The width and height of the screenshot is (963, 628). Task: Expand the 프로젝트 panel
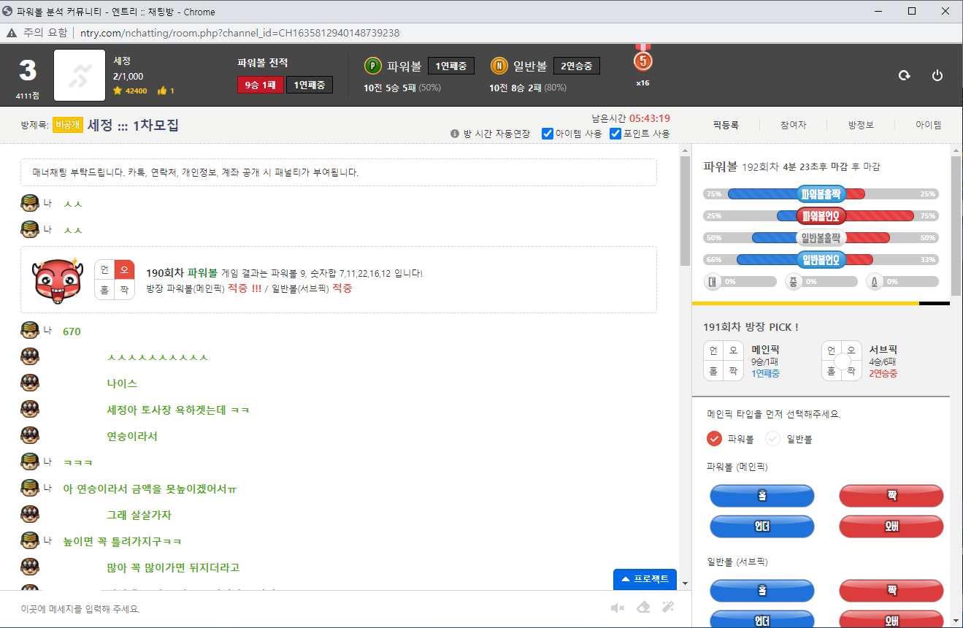point(645,579)
